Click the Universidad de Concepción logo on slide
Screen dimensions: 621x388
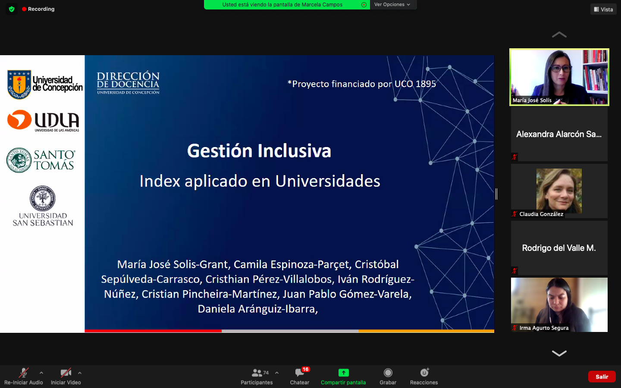(45, 84)
